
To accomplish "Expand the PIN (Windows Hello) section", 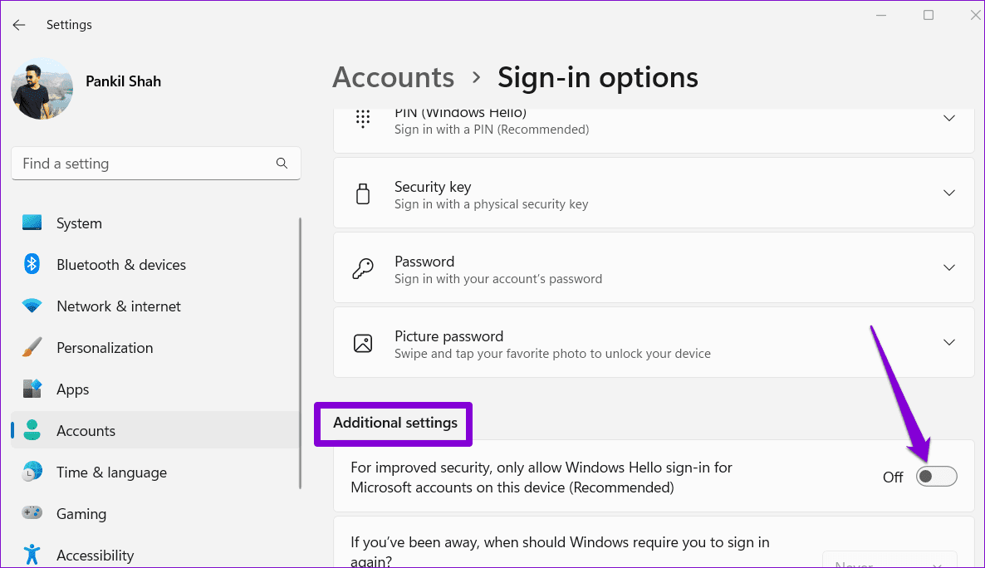I will 949,118.
